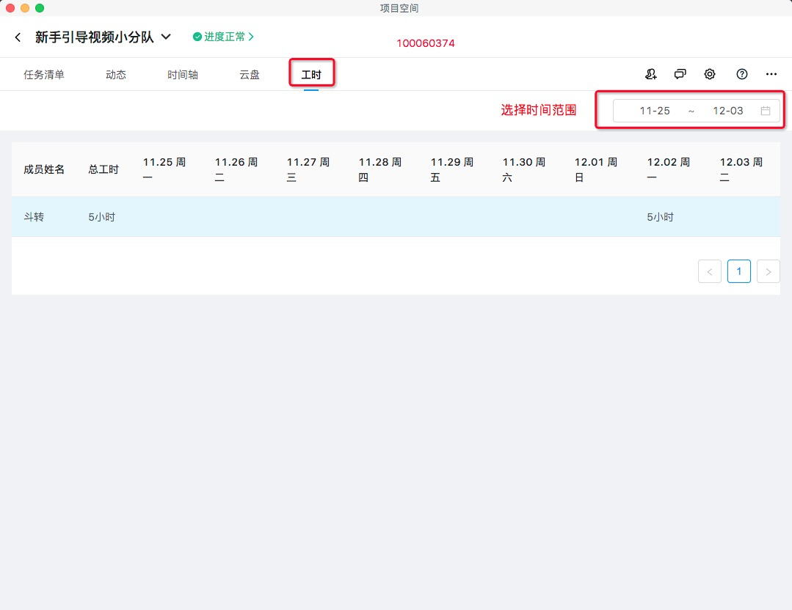Screen dimensions: 792x610
Task: Click the add member icon
Action: tap(650, 74)
